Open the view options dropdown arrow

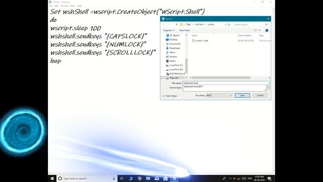[259, 30]
